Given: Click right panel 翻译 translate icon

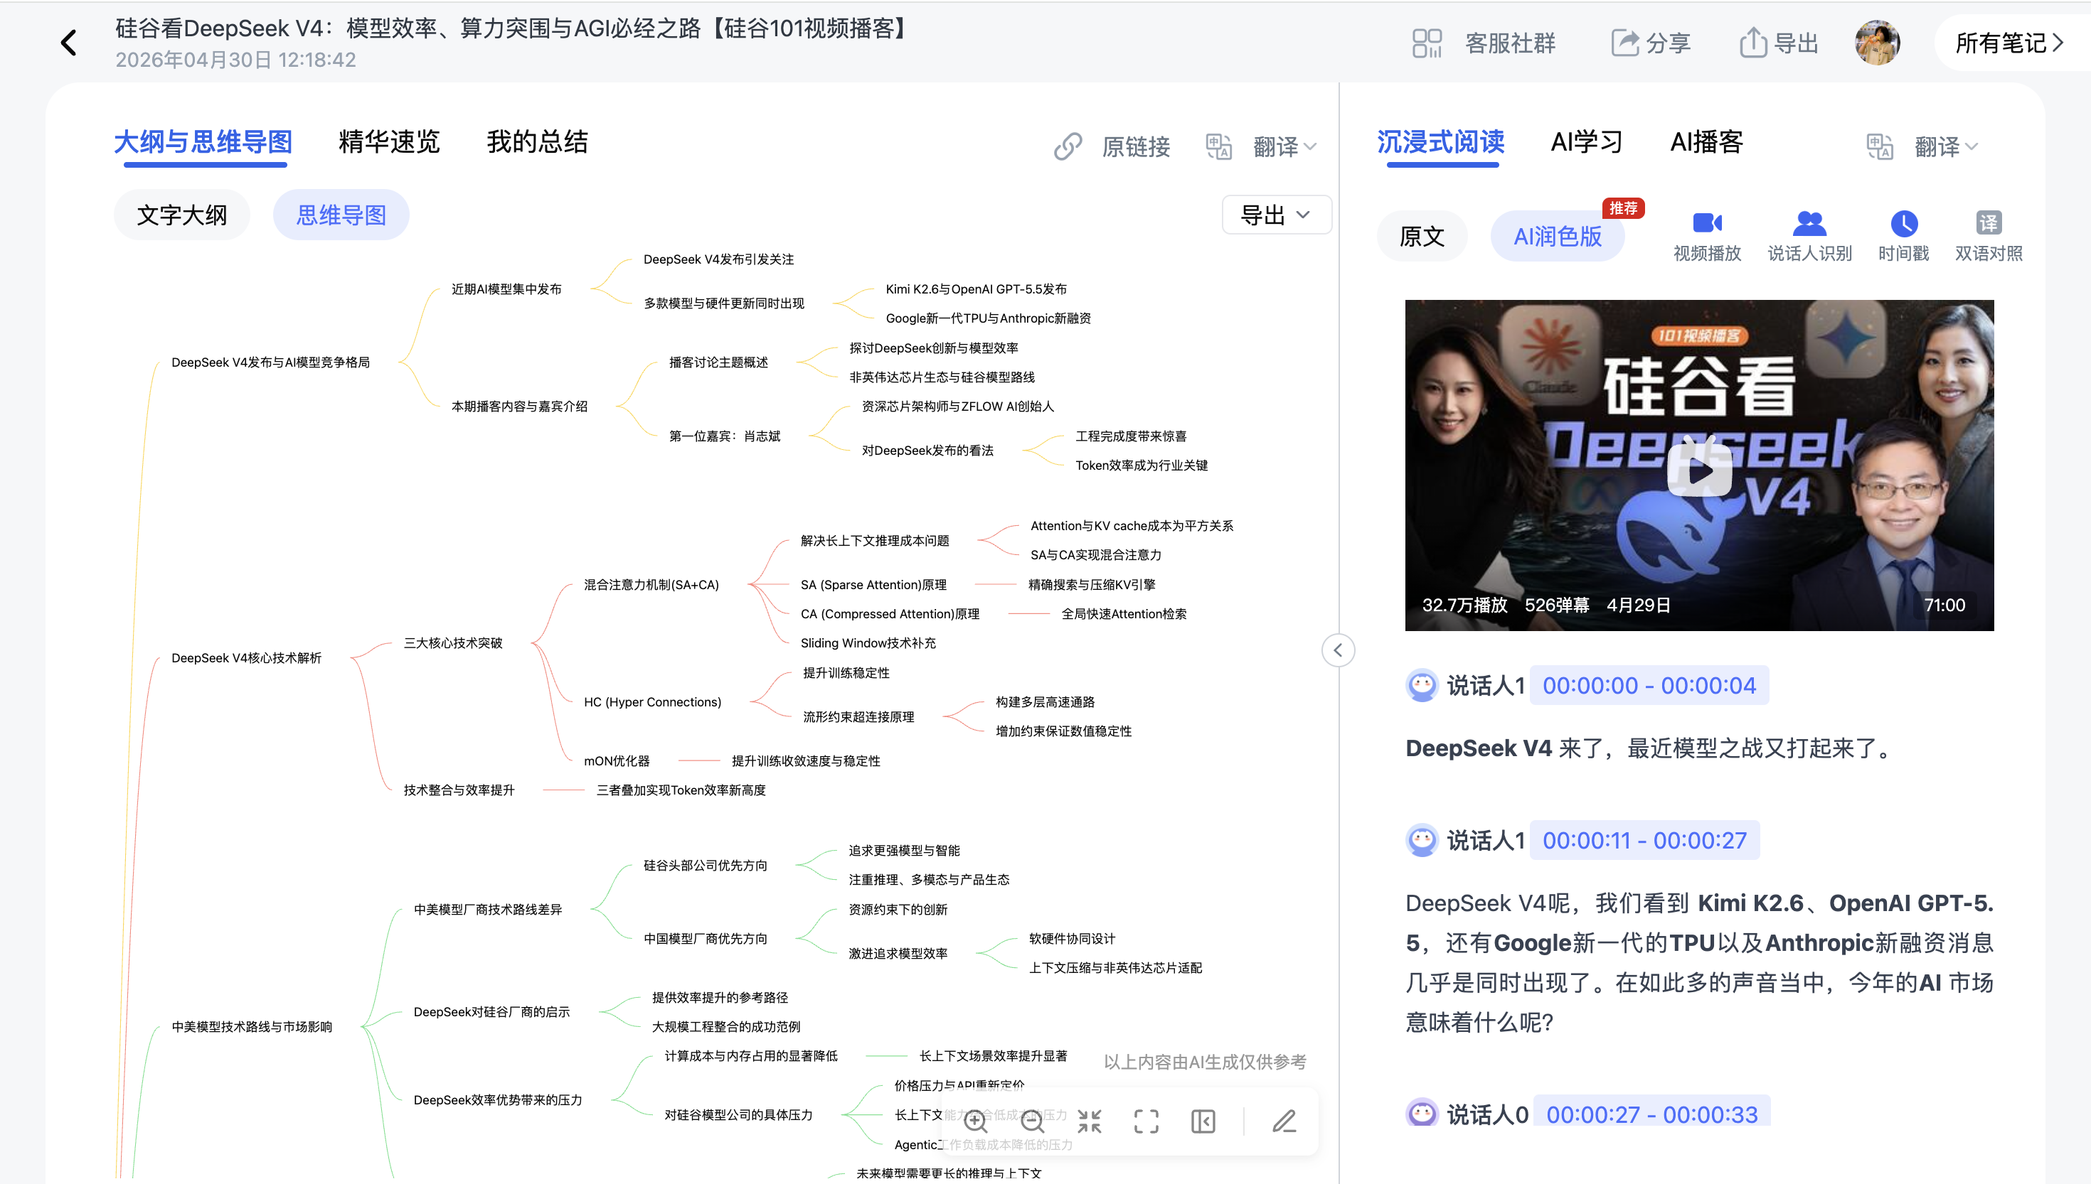Looking at the screenshot, I should (1880, 146).
